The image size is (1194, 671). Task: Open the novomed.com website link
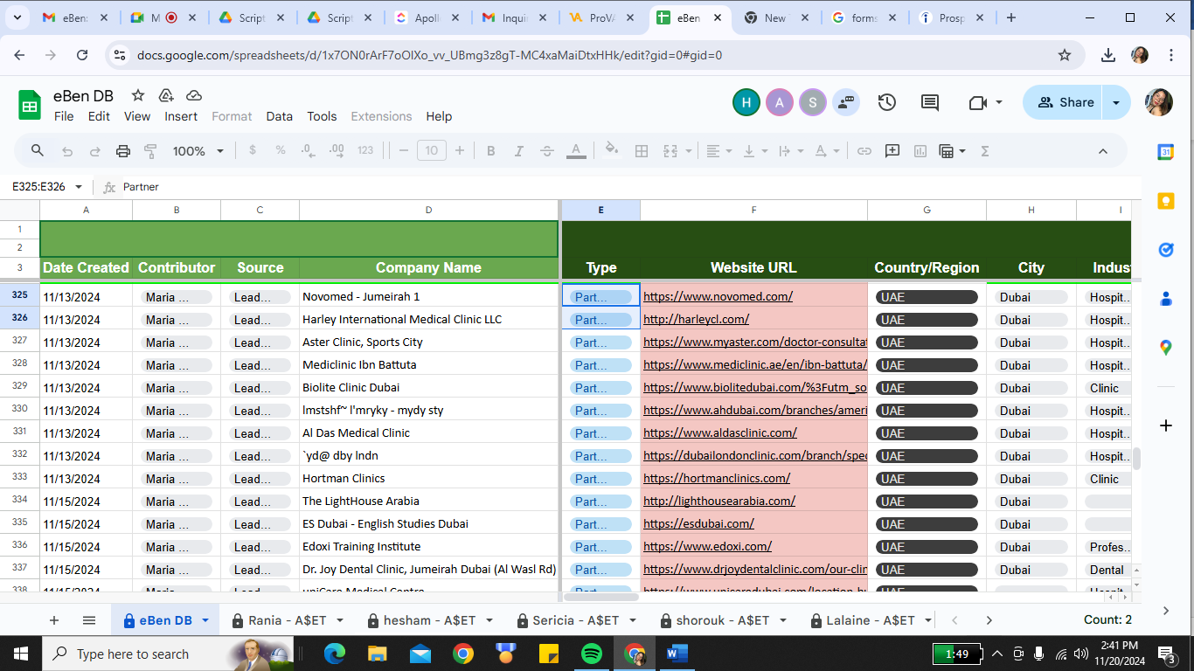click(x=718, y=296)
